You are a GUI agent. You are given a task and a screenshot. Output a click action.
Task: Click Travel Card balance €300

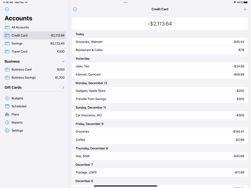[61, 51]
